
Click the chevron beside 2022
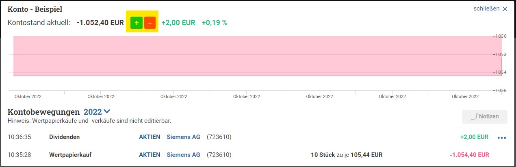coord(107,111)
